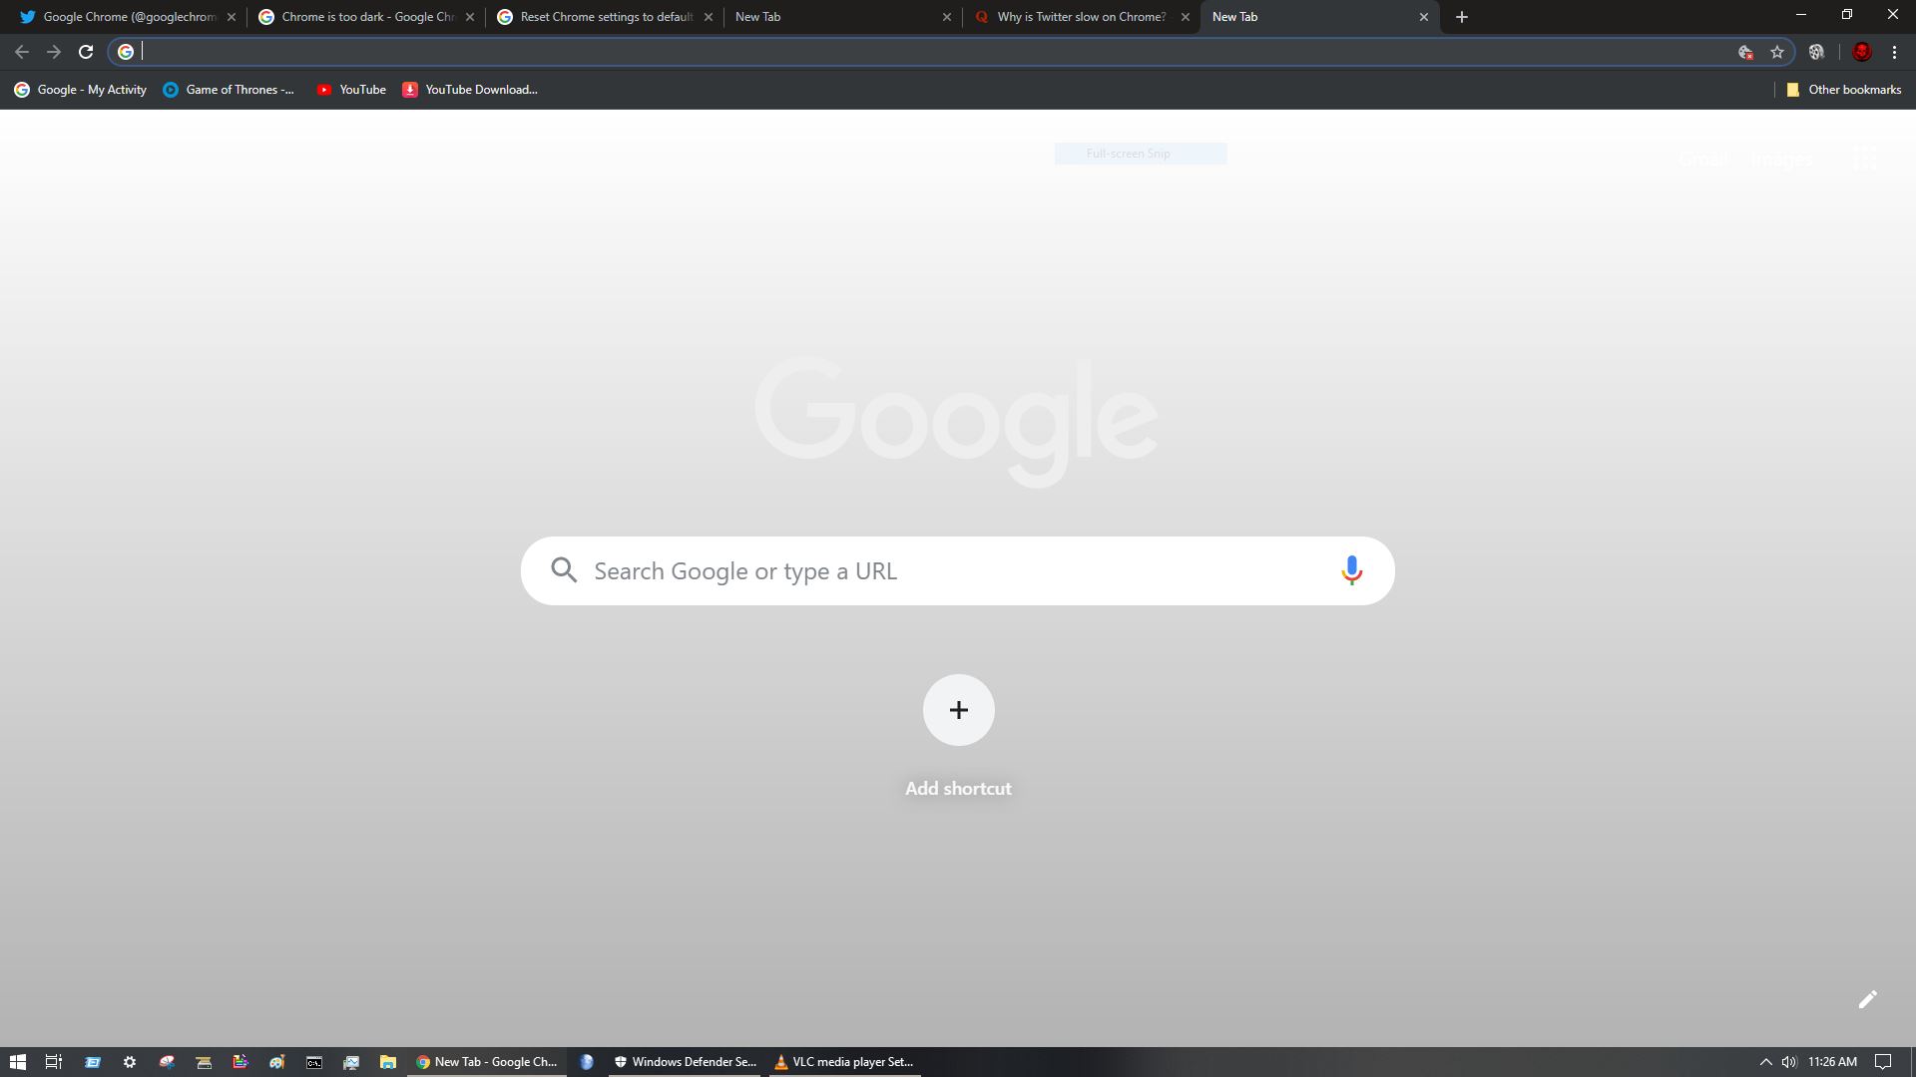Open the blue globe taskbar icon
Screen dimensions: 1916x1077
tap(587, 1062)
